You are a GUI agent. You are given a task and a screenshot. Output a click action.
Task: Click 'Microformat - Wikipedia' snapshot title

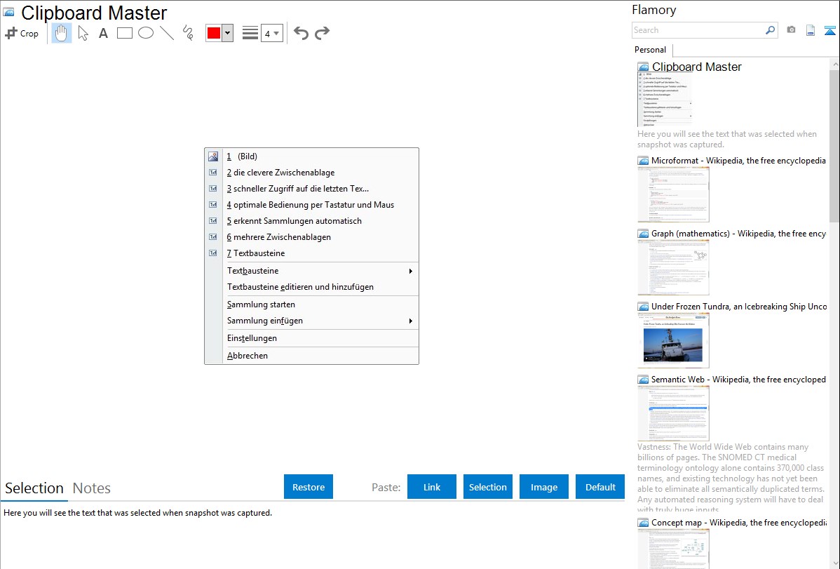[x=738, y=161]
